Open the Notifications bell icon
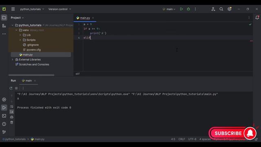Viewport: 261px width, 147px height. point(257,18)
